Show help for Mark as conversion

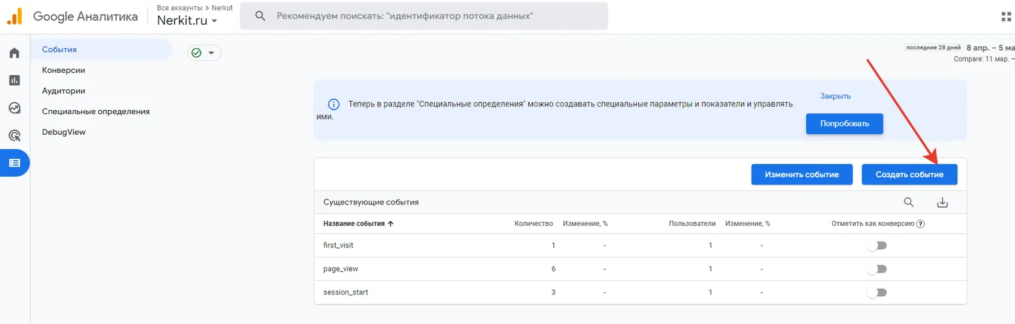point(920,224)
